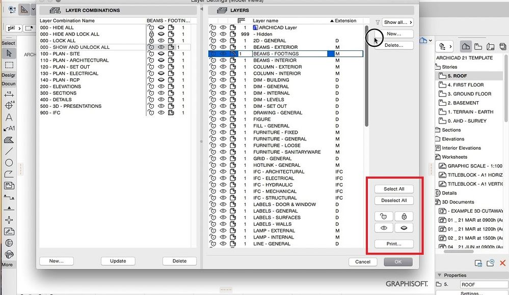
Task: Toggle wireframe icon for GRID - GENERAL layer
Action: pyautogui.click(x=233, y=159)
